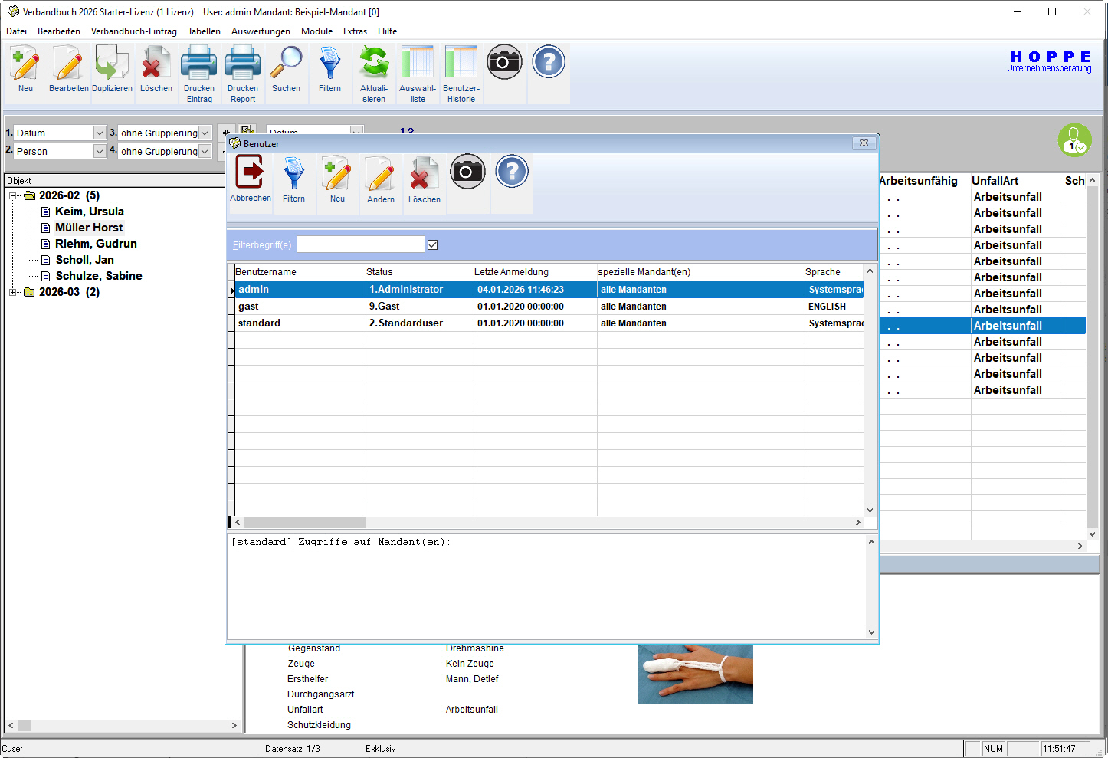1108x758 pixels.
Task: Open the Tabellen menu
Action: tap(204, 31)
